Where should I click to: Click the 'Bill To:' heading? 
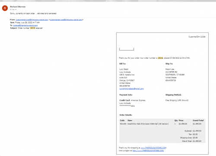[x=123, y=64]
